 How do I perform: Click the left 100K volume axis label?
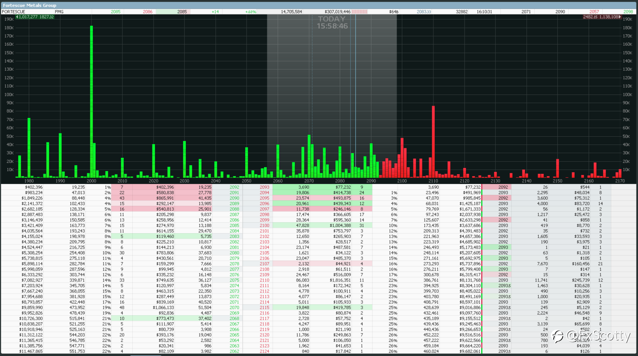coord(9,95)
